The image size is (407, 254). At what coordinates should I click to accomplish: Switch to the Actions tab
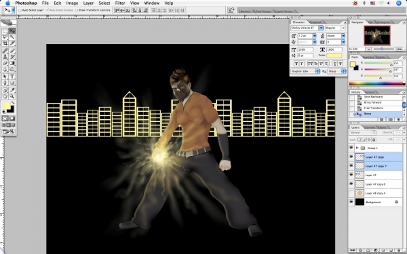click(x=369, y=92)
